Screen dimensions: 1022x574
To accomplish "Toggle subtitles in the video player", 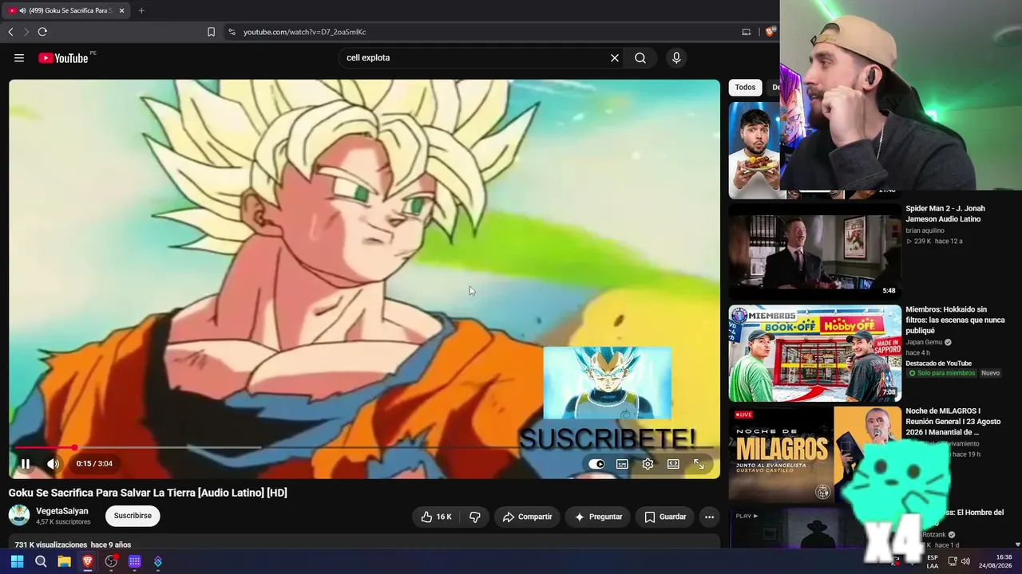I will click(x=622, y=464).
